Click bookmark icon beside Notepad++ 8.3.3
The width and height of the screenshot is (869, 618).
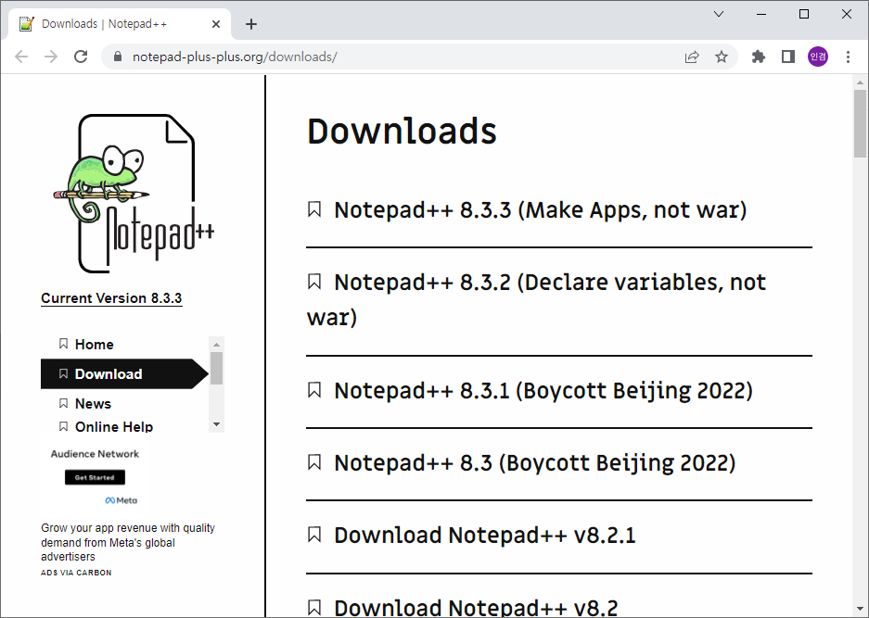[x=314, y=209]
